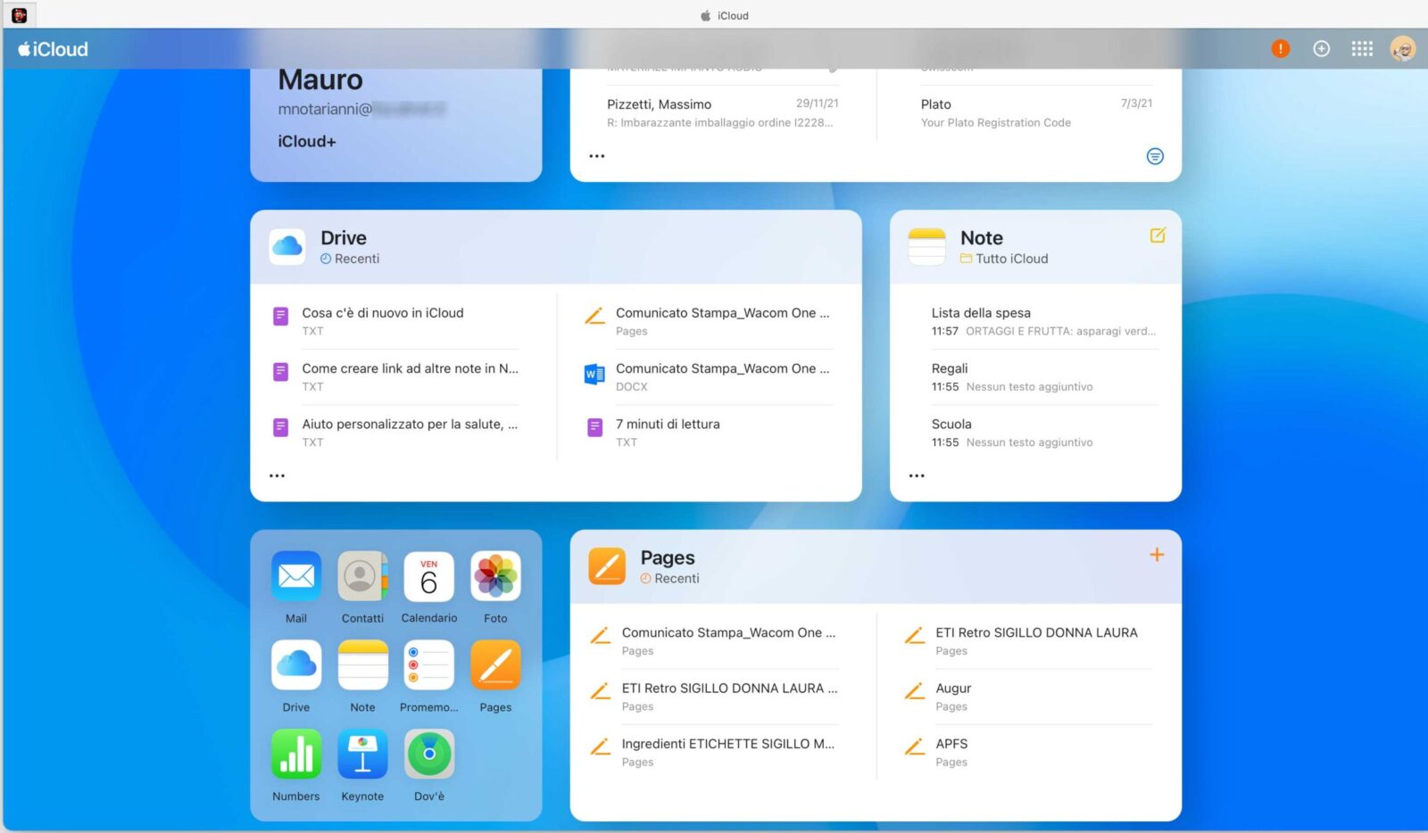Viewport: 1428px width, 833px height.
Task: Open the account profile avatar
Action: 1403,49
